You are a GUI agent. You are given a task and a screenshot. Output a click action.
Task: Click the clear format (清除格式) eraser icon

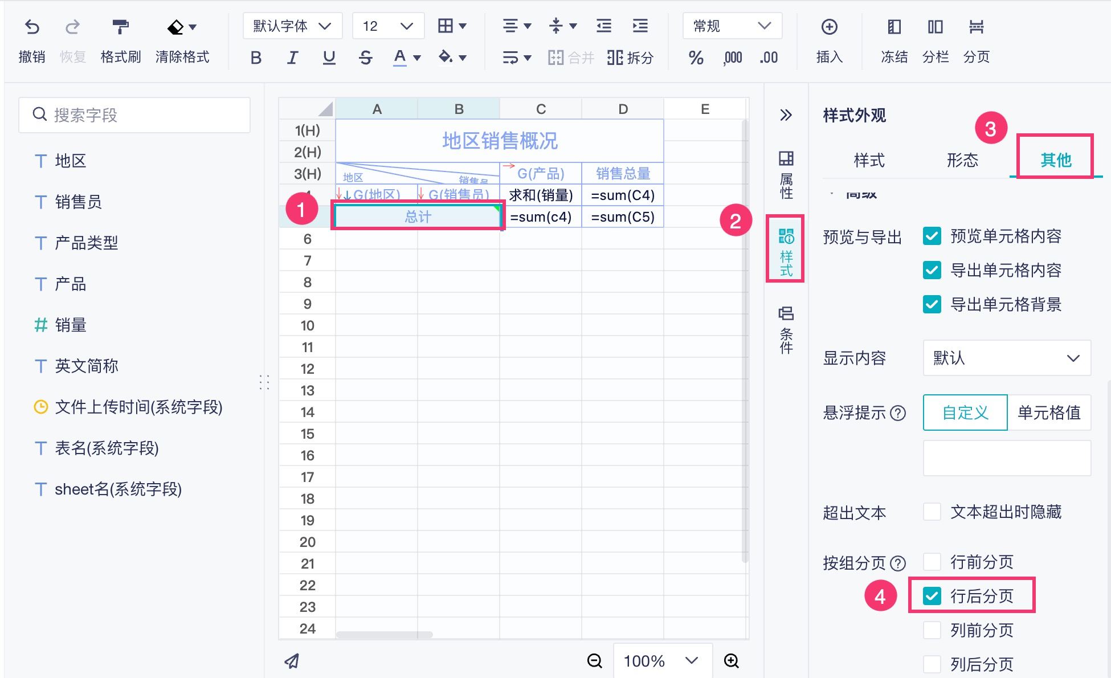click(175, 27)
